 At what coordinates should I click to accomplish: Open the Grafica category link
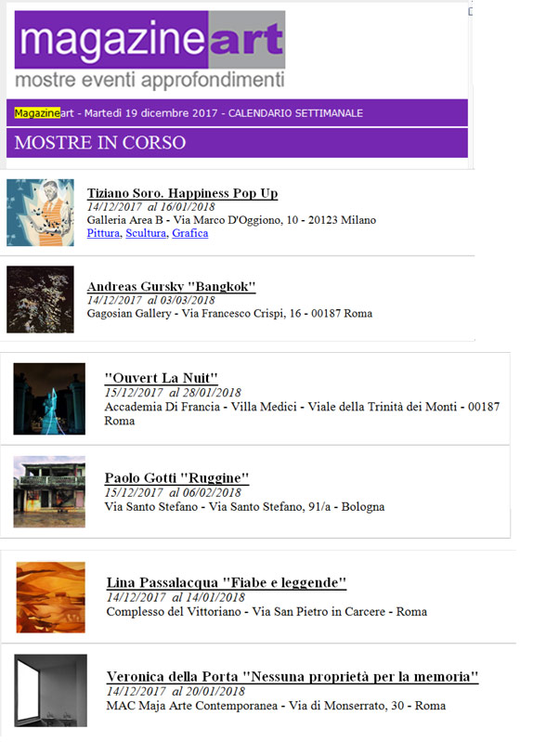point(189,233)
